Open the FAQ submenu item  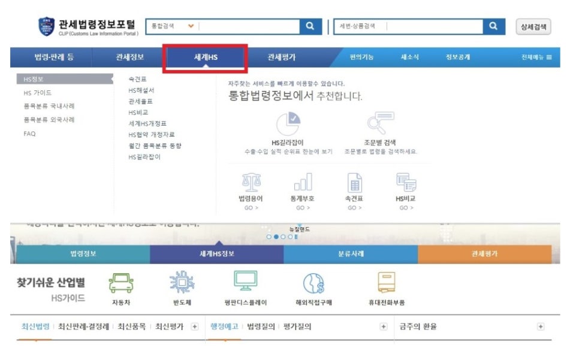click(29, 134)
